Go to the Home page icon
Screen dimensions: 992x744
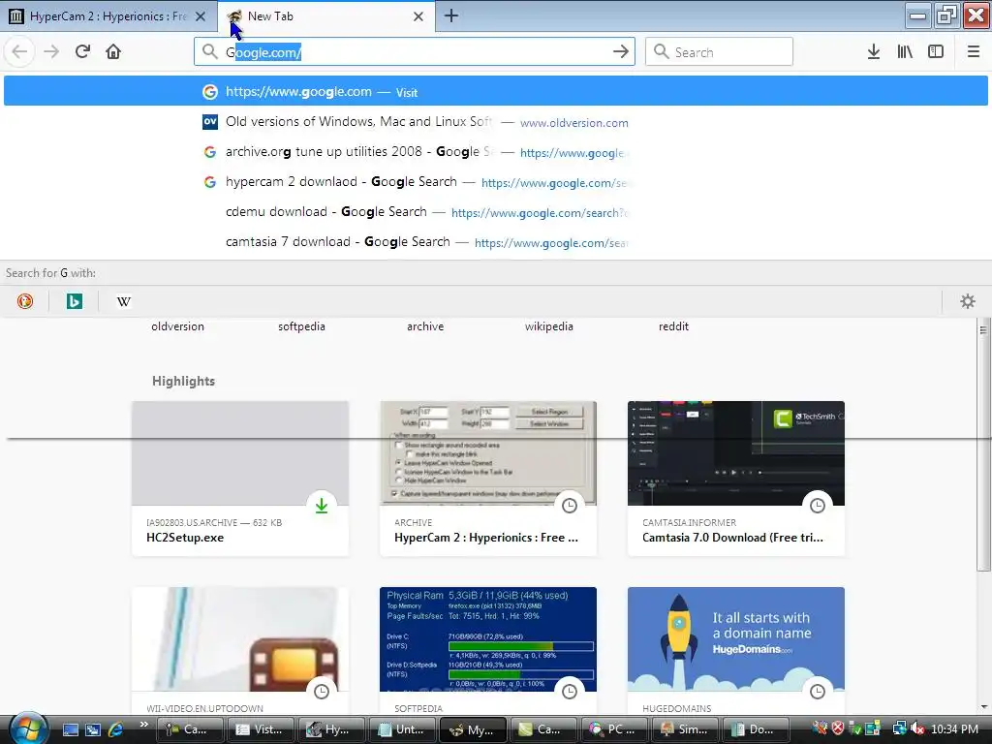tap(113, 51)
